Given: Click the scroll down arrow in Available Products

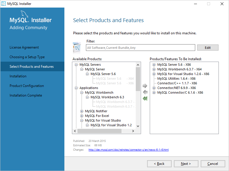Looking at the screenshot, I should (x=138, y=126).
